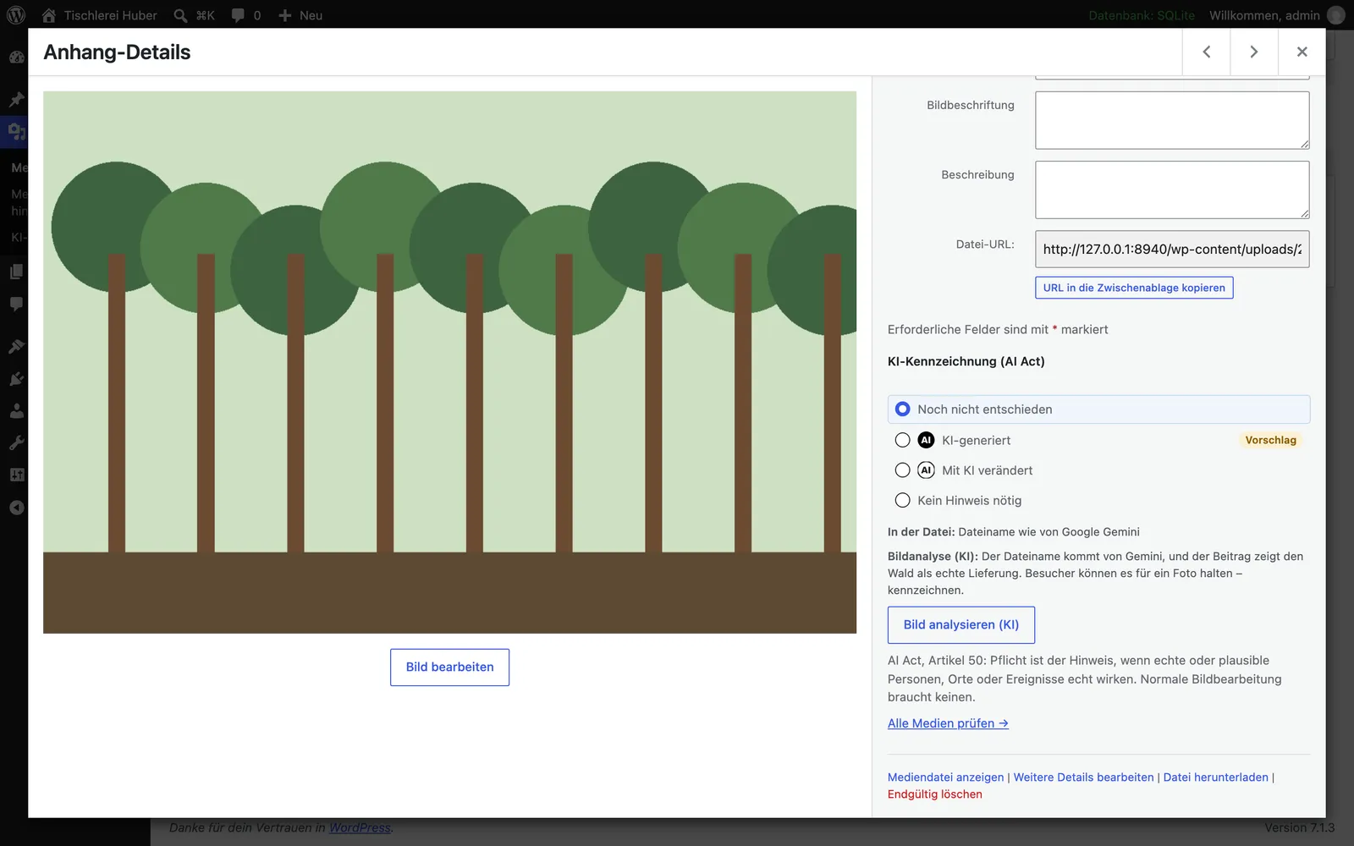Open the WordPress logo menu
The image size is (1354, 846).
tap(16, 15)
